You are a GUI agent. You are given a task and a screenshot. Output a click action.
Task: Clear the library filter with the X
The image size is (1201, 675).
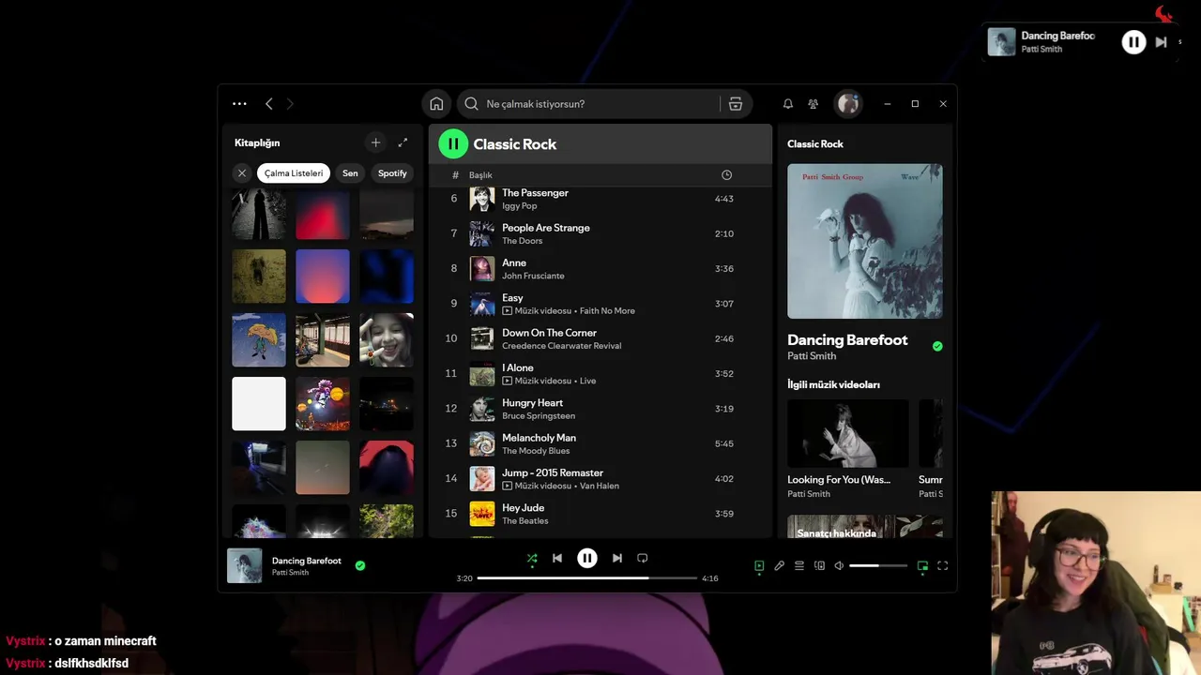point(242,173)
